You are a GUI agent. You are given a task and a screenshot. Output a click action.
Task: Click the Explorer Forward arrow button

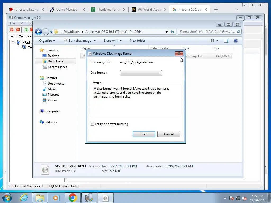[x=46, y=32]
